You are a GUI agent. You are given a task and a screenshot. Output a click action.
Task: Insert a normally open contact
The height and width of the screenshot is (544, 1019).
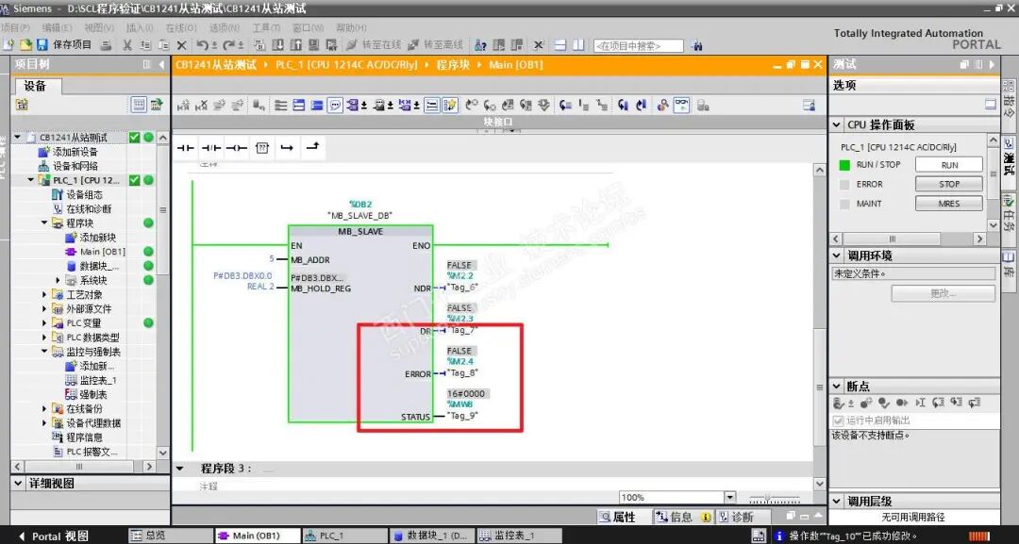[x=186, y=148]
